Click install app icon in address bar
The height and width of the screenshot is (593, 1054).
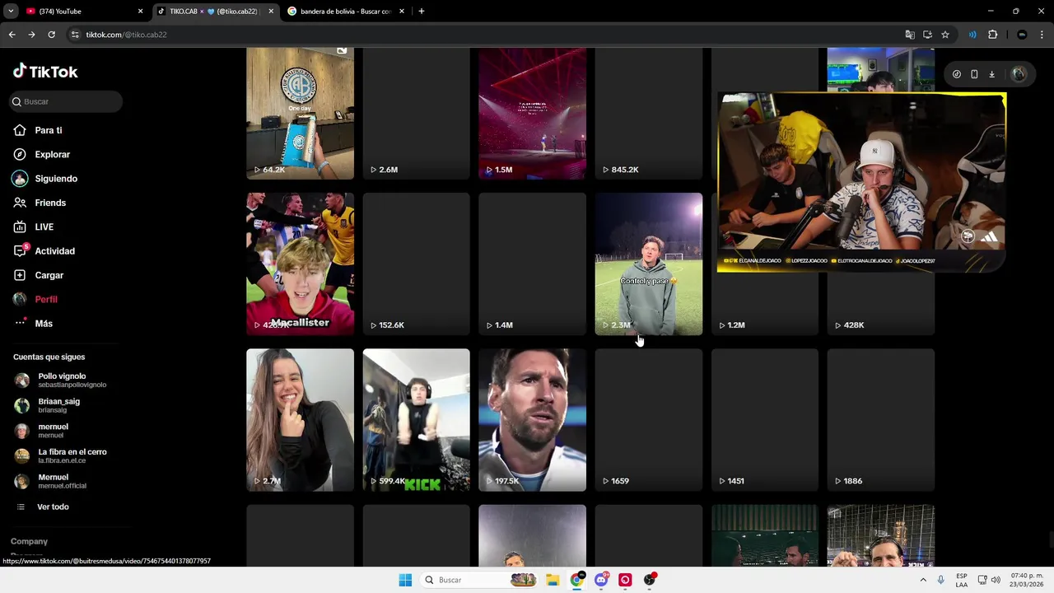(x=927, y=35)
